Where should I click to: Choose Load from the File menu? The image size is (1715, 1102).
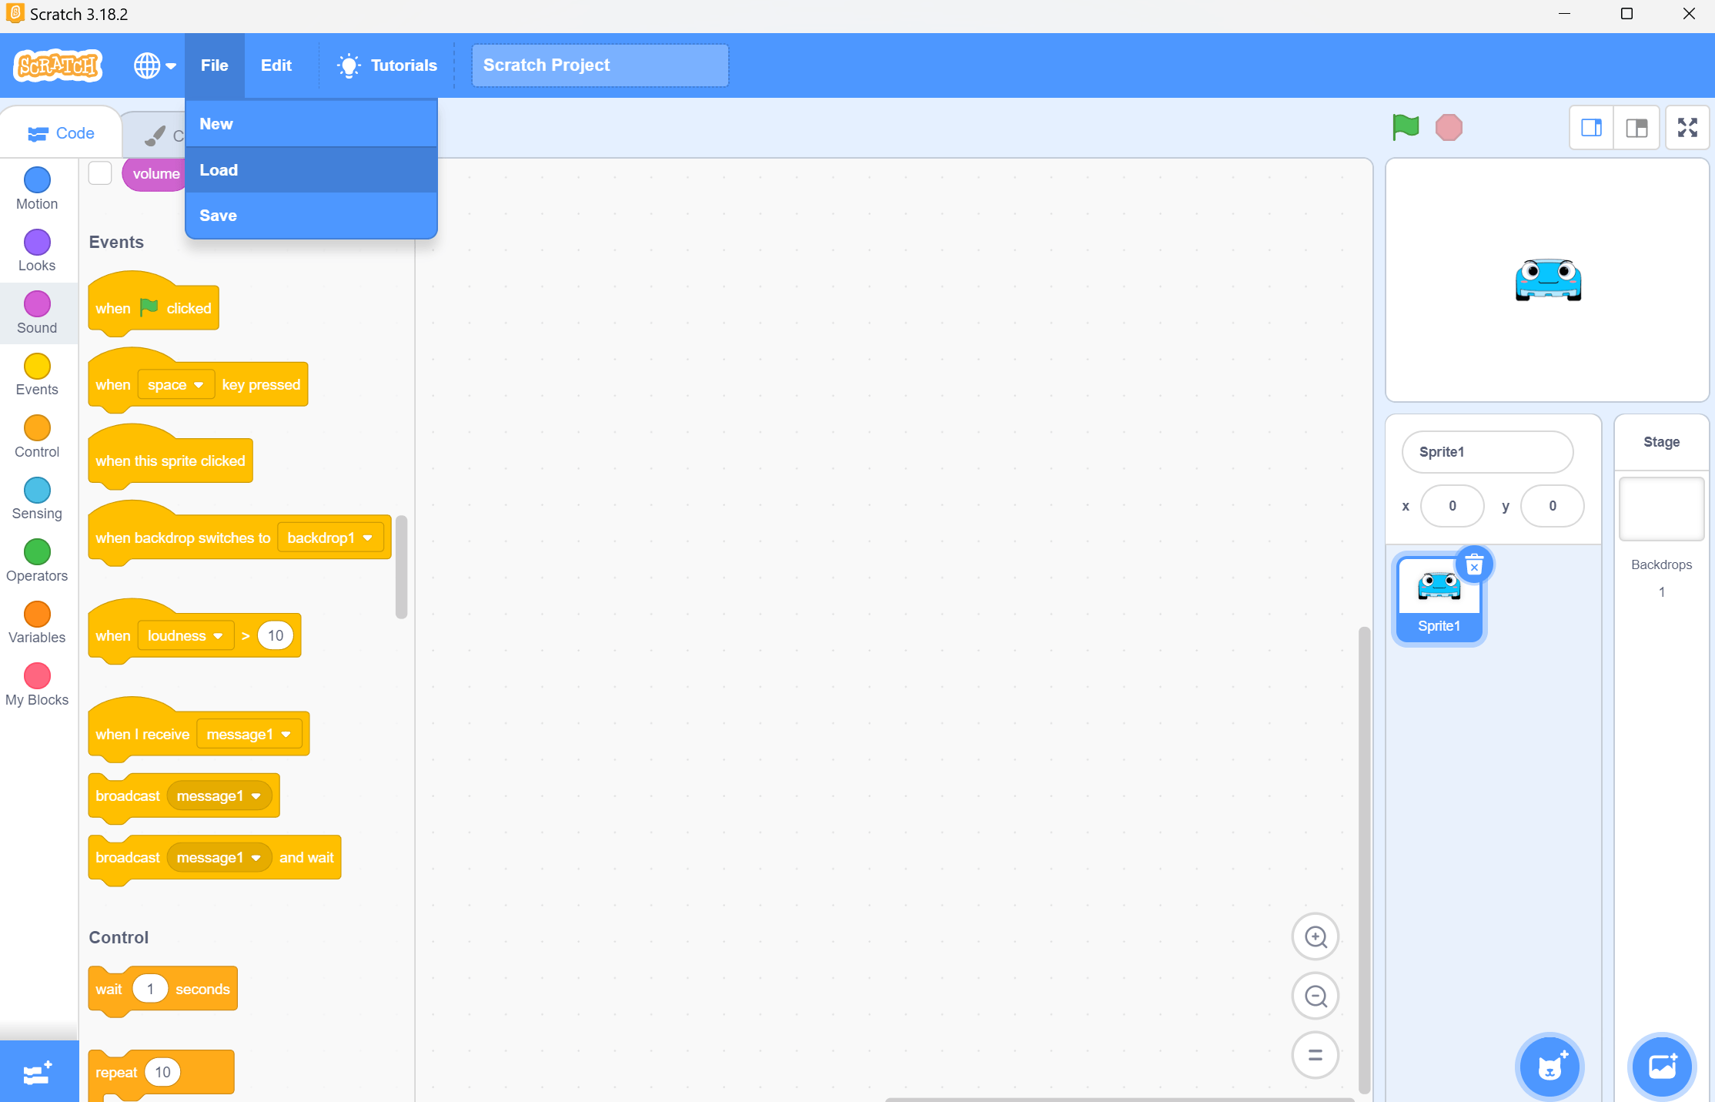coord(219,170)
